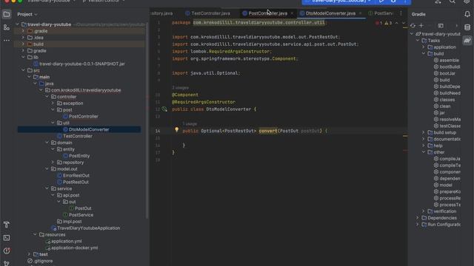
Task: Run the clean Gradle task
Action: click(x=442, y=106)
